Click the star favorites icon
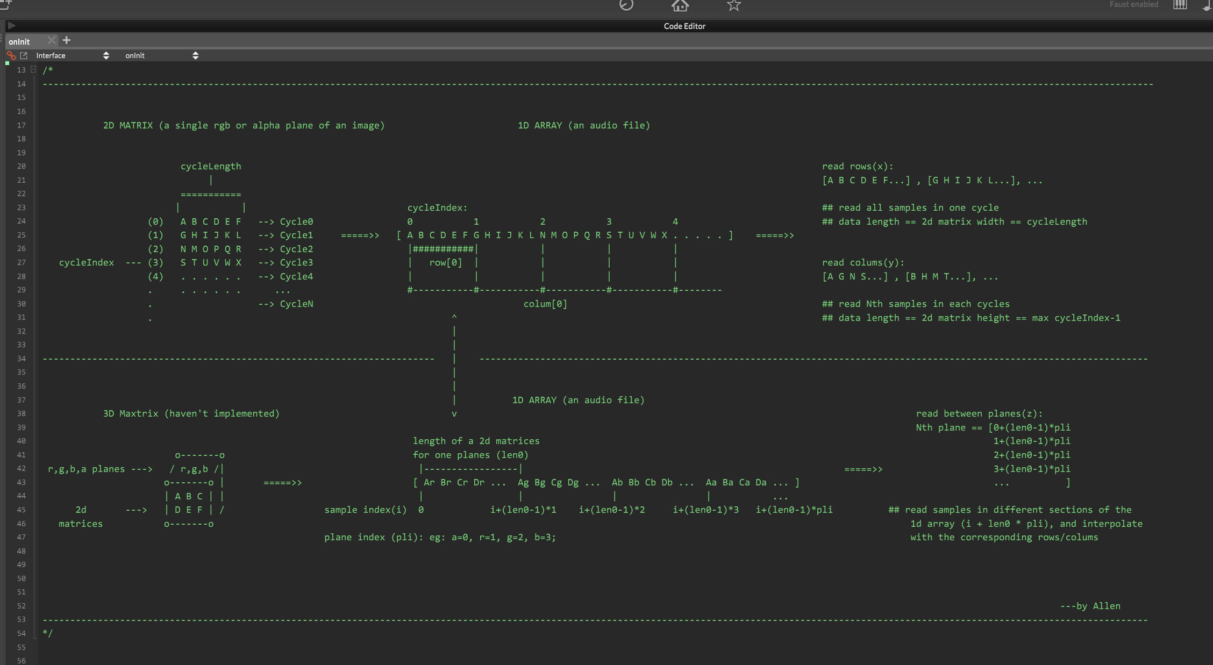Viewport: 1213px width, 665px height. [x=733, y=5]
